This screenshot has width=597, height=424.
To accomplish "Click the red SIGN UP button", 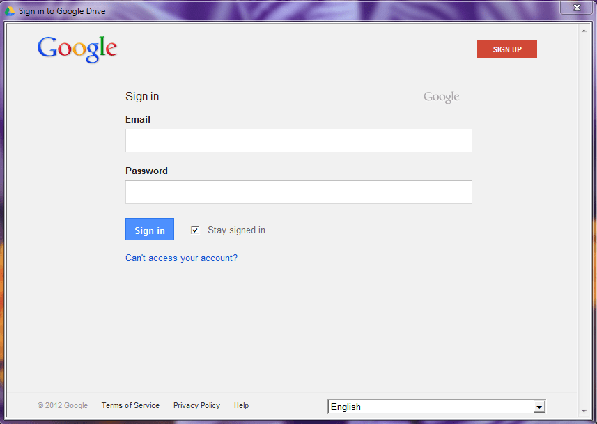I will pos(506,49).
